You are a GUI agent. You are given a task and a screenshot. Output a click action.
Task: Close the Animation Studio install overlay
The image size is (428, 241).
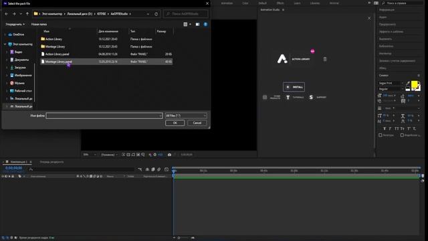[x=369, y=18]
